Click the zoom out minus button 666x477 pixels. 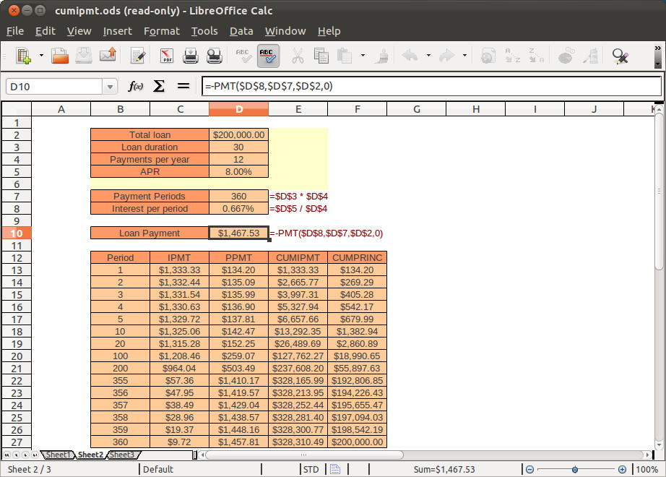(529, 469)
